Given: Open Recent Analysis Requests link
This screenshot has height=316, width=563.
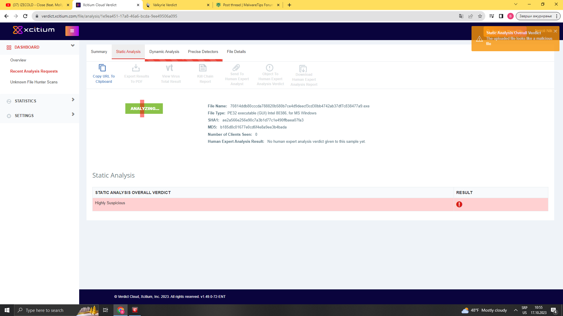Looking at the screenshot, I should pyautogui.click(x=34, y=71).
